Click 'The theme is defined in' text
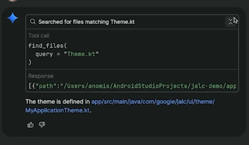Screen dimensions: 249x145 pos(57,102)
